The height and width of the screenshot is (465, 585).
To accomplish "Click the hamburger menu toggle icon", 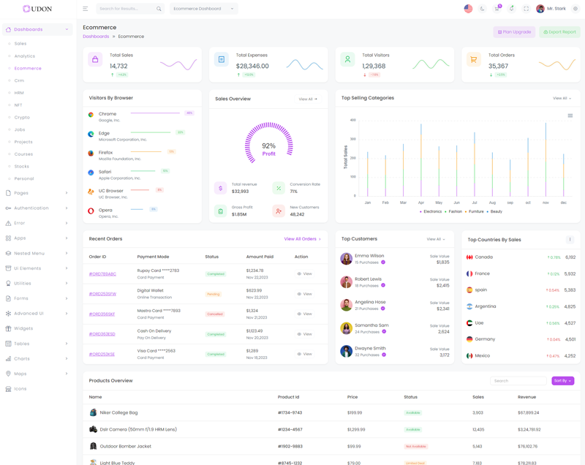I will coord(85,9).
